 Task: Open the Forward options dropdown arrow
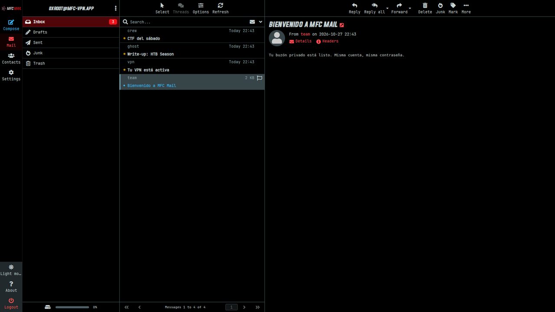[x=410, y=9]
